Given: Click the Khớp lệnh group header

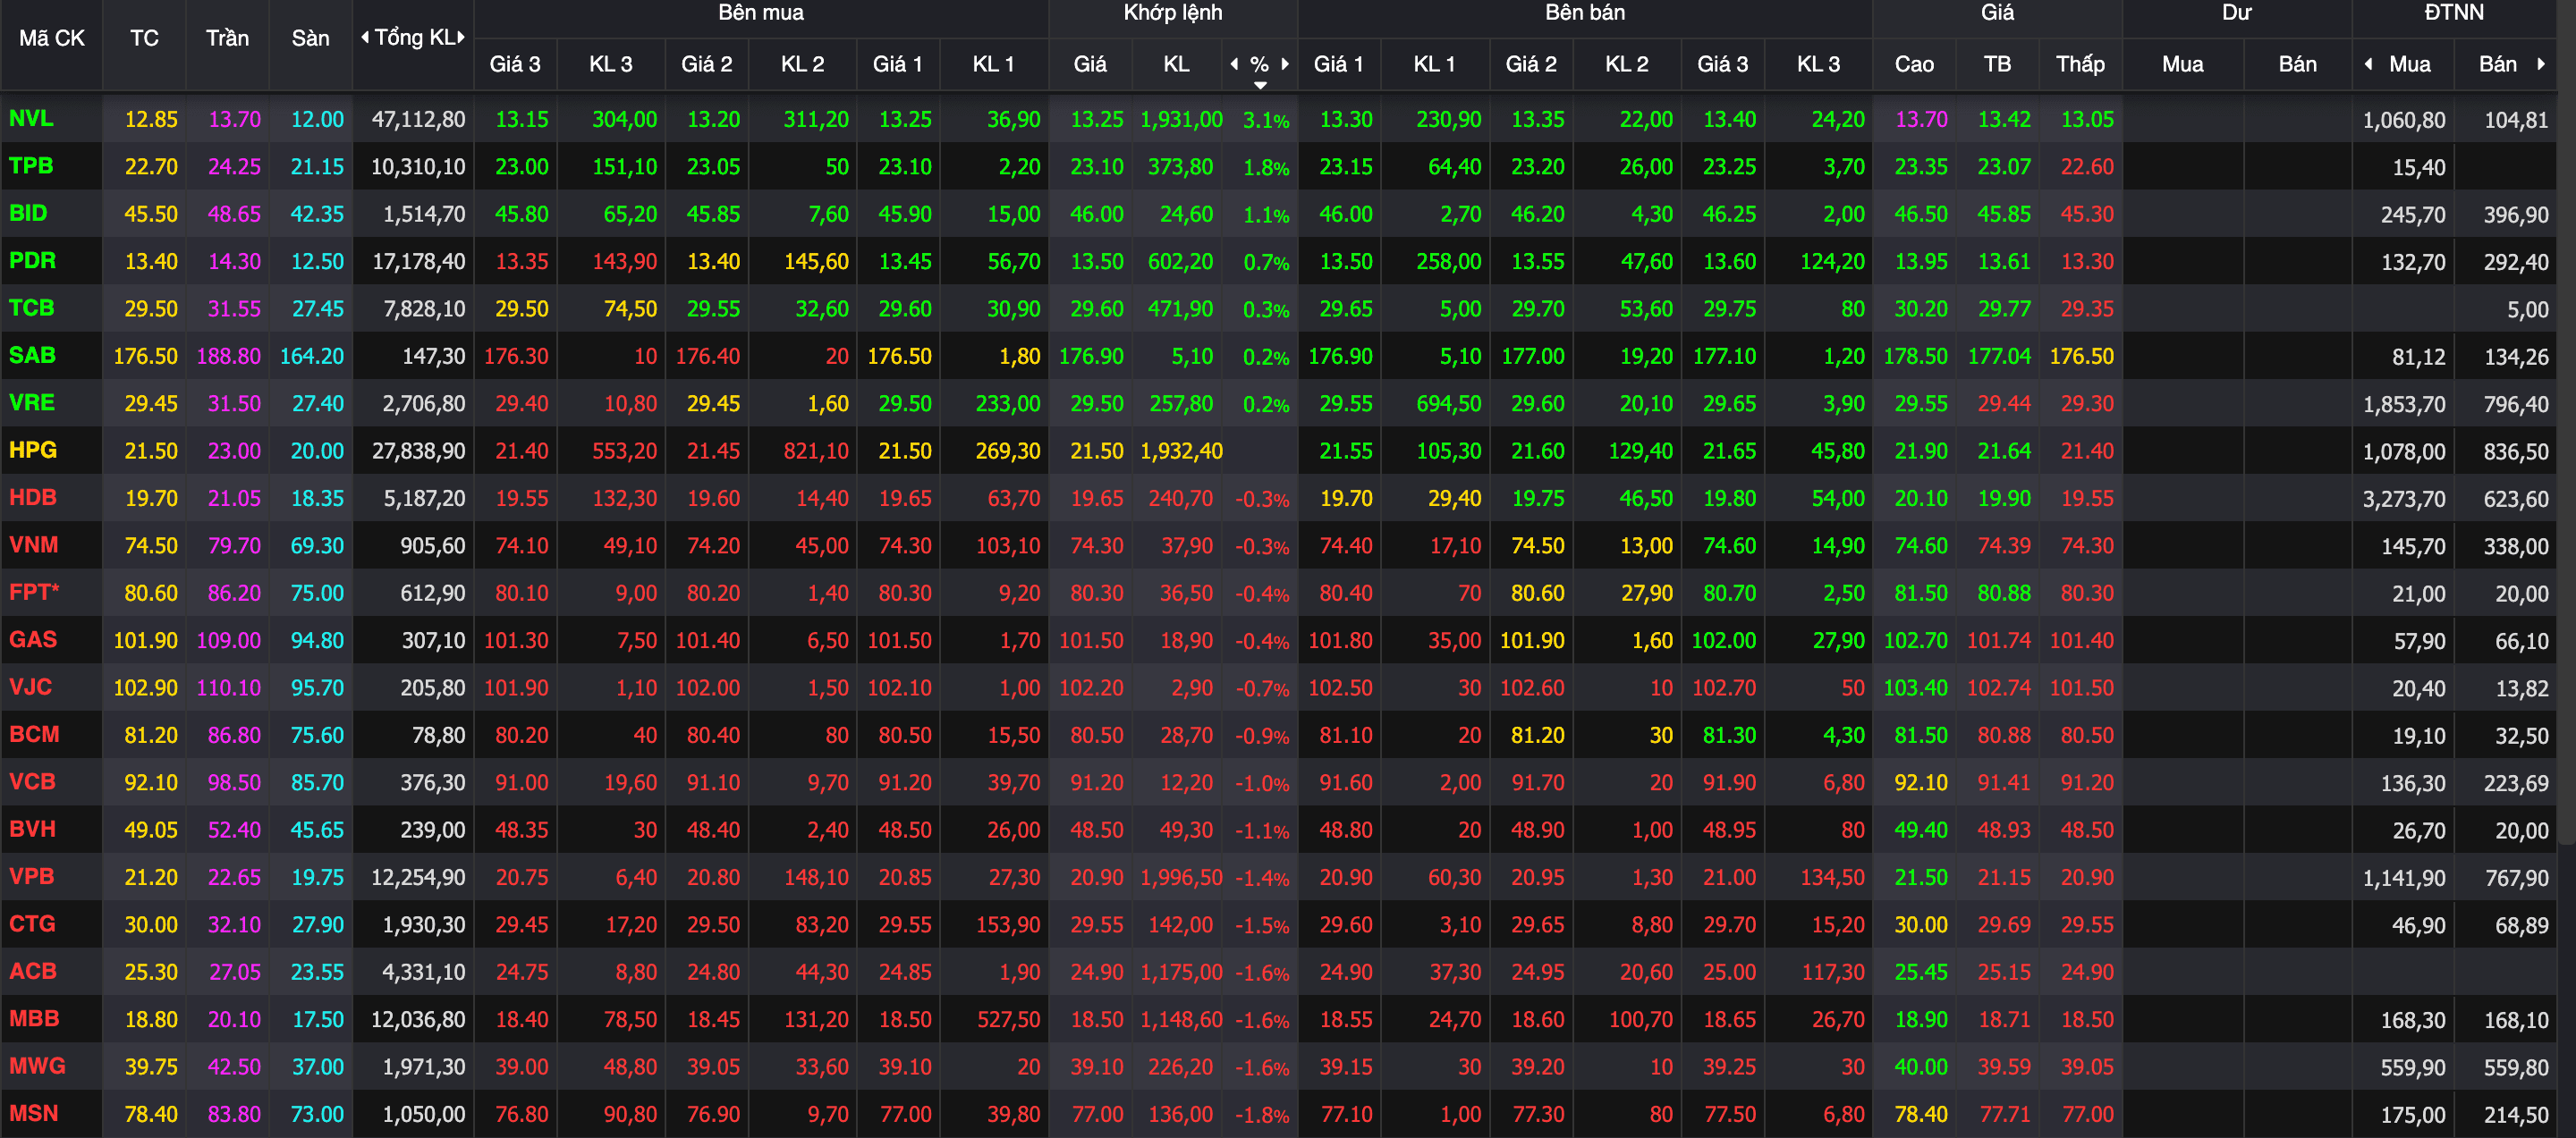Looking at the screenshot, I should click(x=1173, y=13).
